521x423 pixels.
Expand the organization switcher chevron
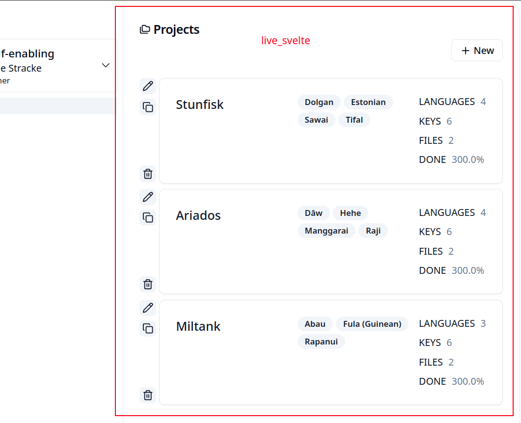pyautogui.click(x=106, y=65)
